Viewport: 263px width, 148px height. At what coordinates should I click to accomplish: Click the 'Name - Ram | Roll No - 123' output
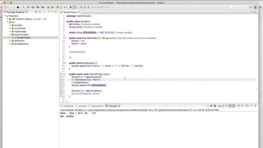78,113
